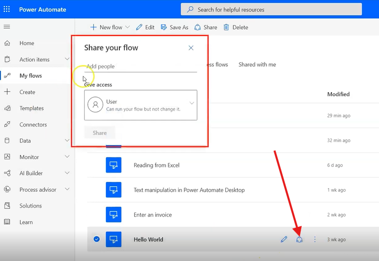
Task: Close the Share your flow dialog
Action: coord(191,48)
